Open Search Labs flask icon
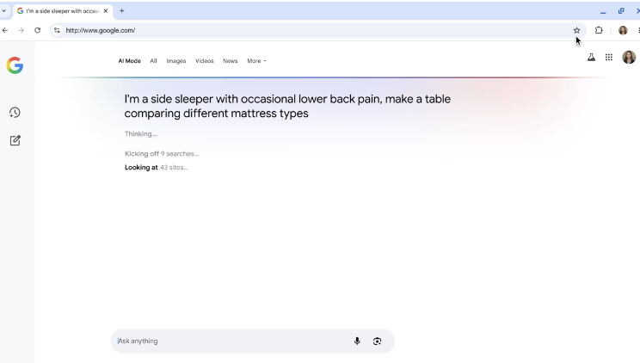 pos(591,58)
